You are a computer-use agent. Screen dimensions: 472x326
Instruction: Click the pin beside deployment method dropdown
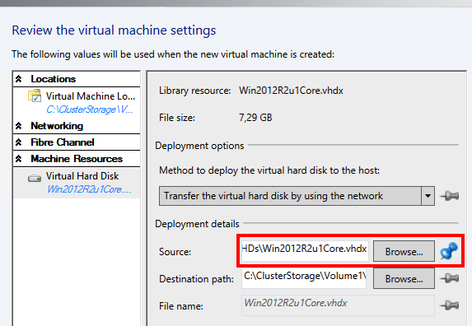click(x=450, y=196)
